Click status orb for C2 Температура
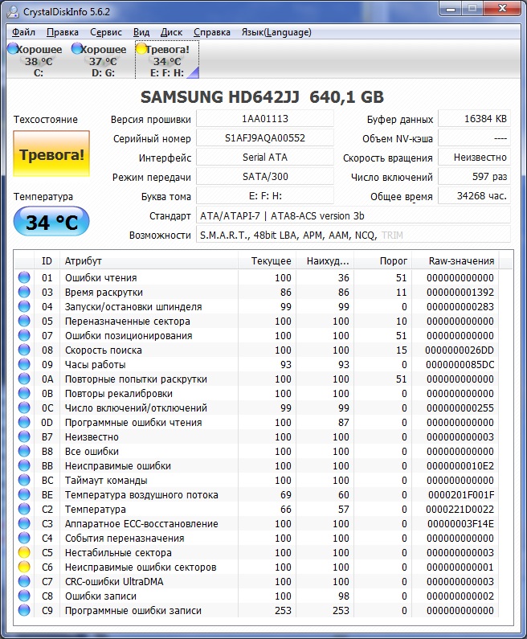Image resolution: width=527 pixels, height=639 pixels. tap(24, 509)
